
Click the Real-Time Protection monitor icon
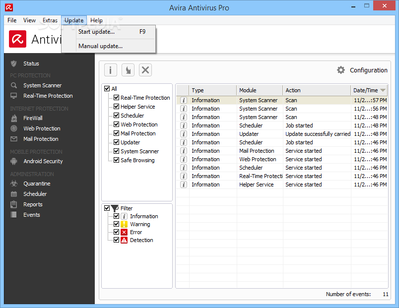point(14,96)
